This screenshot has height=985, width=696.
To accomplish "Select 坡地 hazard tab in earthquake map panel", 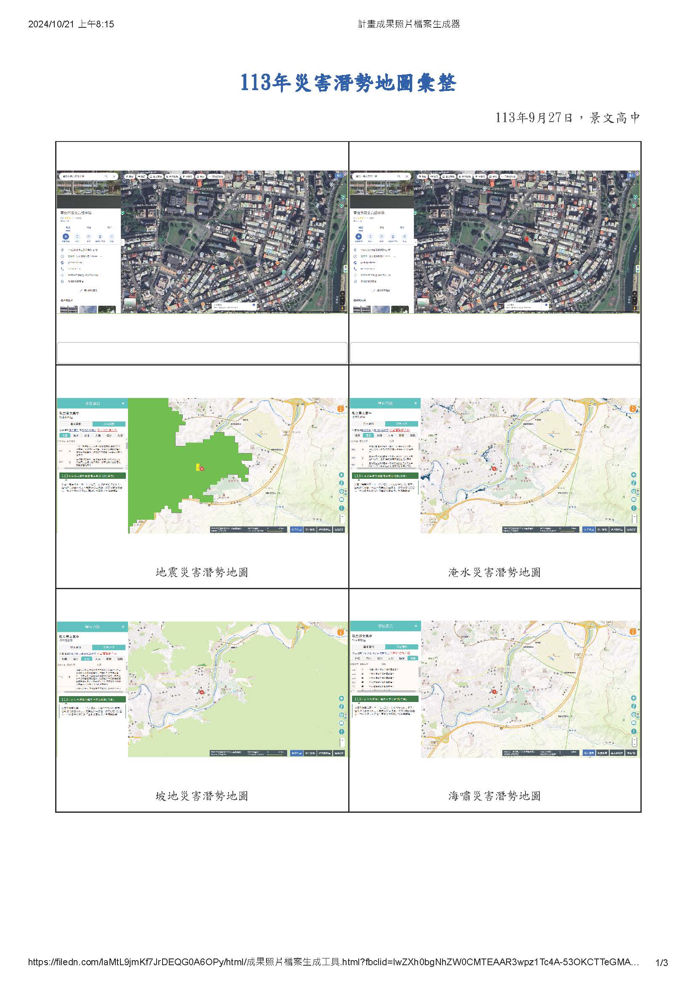I will point(87,435).
